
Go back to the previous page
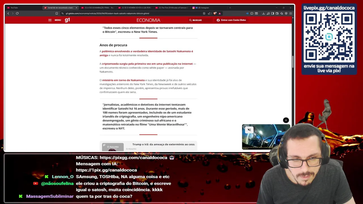(8, 13)
